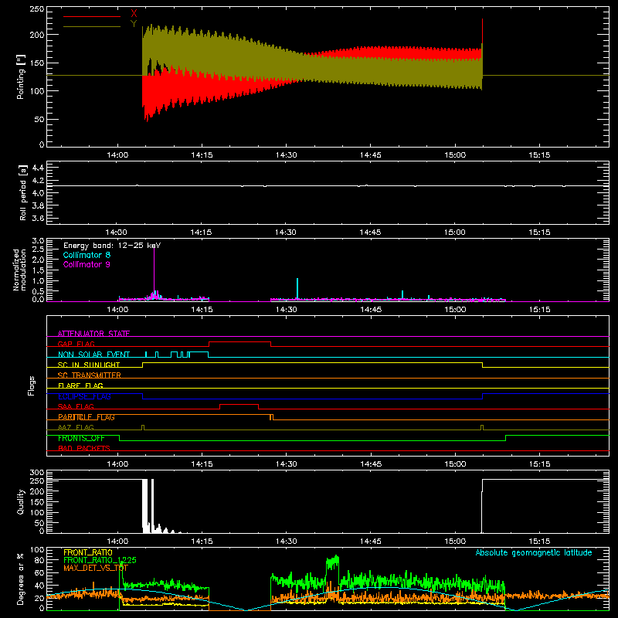Select the NON_SOLAR_EVENT flag label

click(93, 355)
